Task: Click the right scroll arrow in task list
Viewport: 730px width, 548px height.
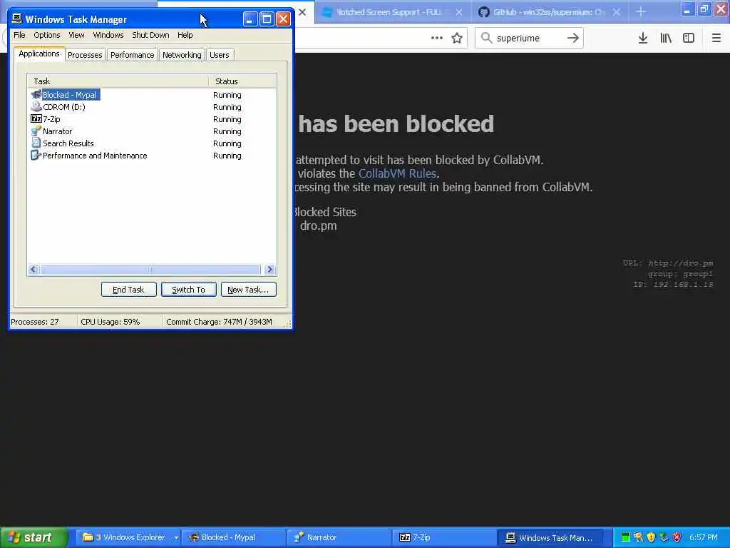Action: click(x=269, y=269)
